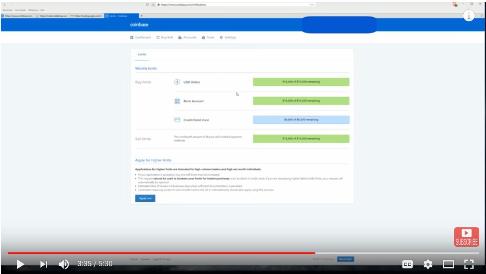486x274 pixels.
Task: Click the USD Wallet icon
Action: (177, 82)
